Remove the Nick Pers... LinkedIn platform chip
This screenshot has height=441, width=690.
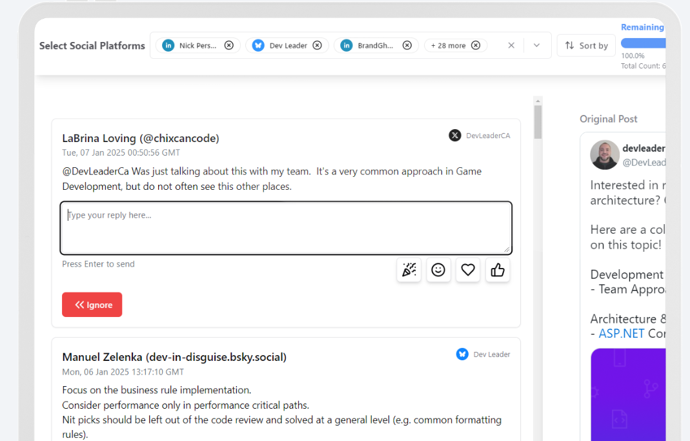click(229, 45)
